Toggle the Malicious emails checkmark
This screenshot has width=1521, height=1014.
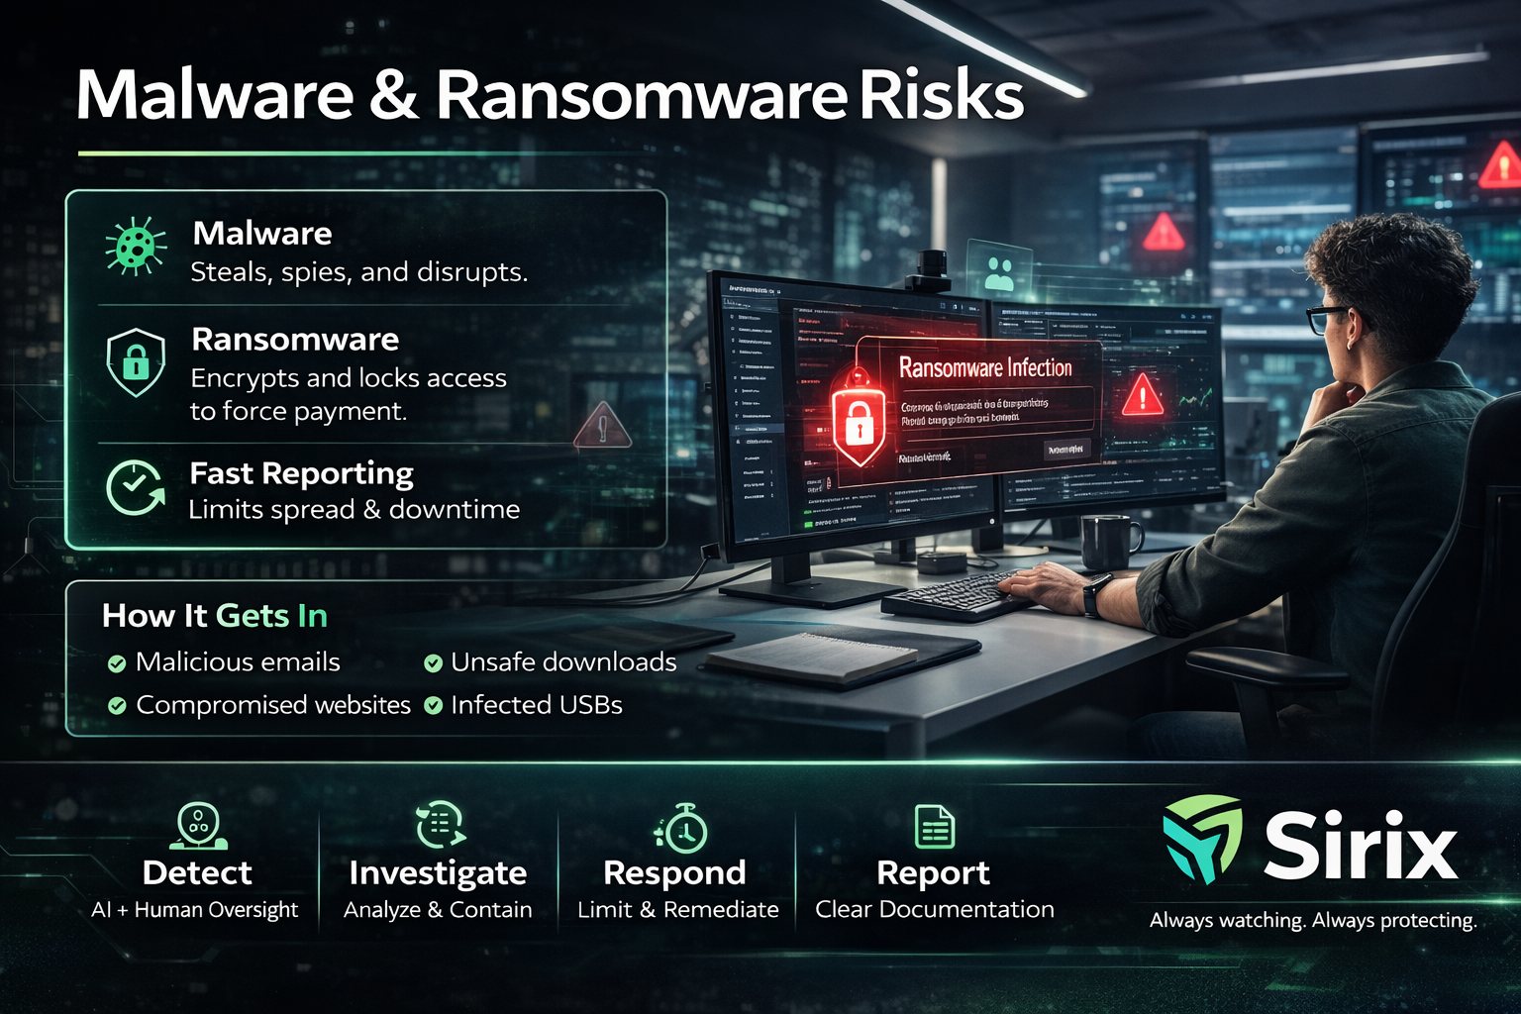pyautogui.click(x=117, y=663)
